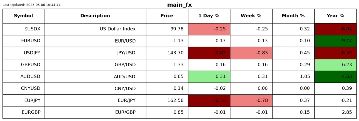Click the main_fx table title
The height and width of the screenshot is (121, 359).
point(179,5)
